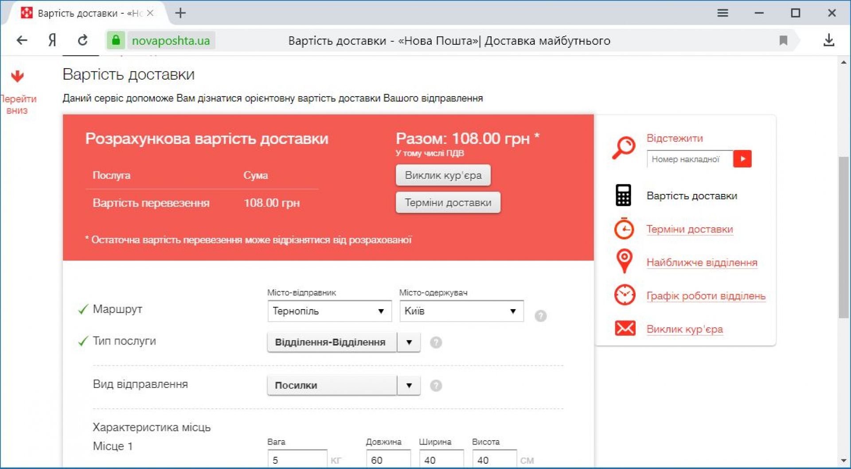
Task: Click the red envelope courier icon
Action: click(x=625, y=329)
